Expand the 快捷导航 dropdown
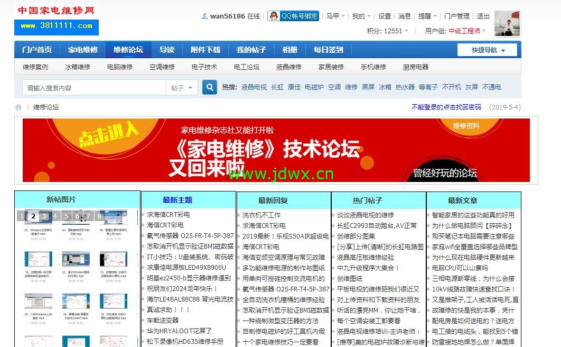This screenshot has height=347, width=561. pos(487,50)
